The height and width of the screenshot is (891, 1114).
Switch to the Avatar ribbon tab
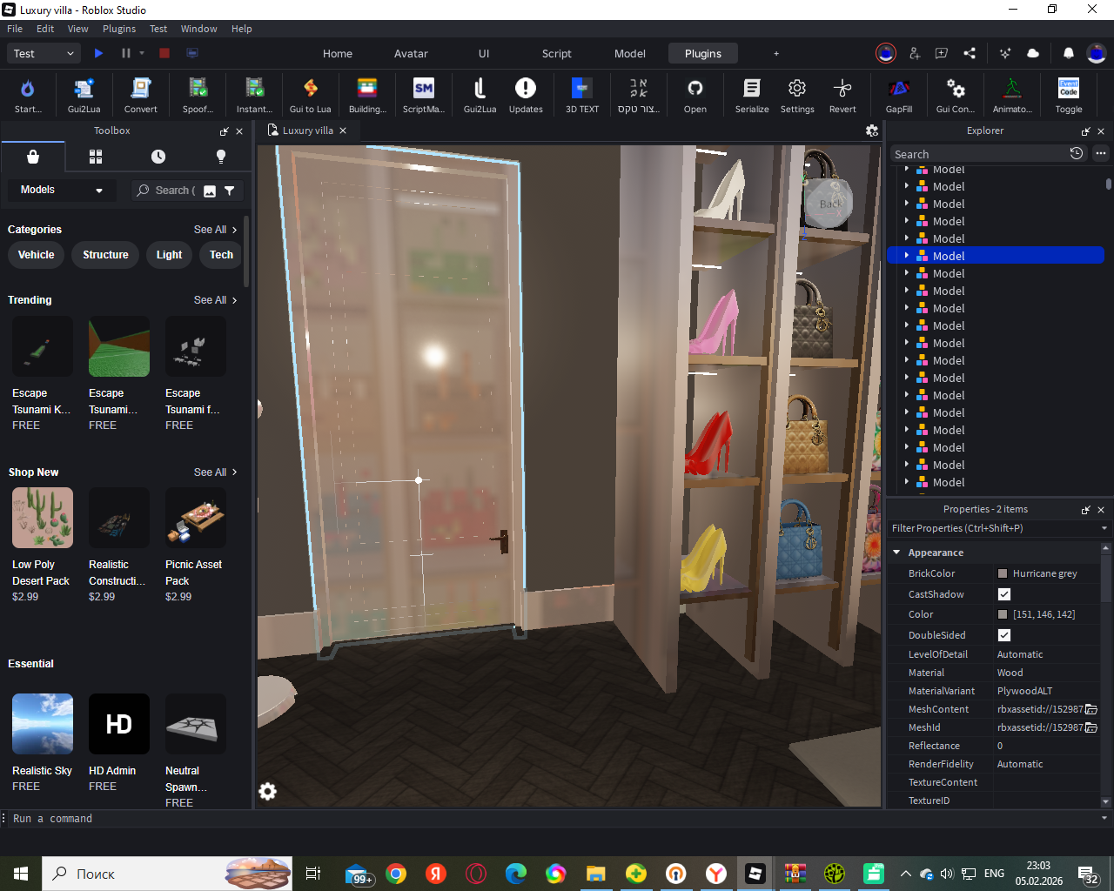(411, 53)
